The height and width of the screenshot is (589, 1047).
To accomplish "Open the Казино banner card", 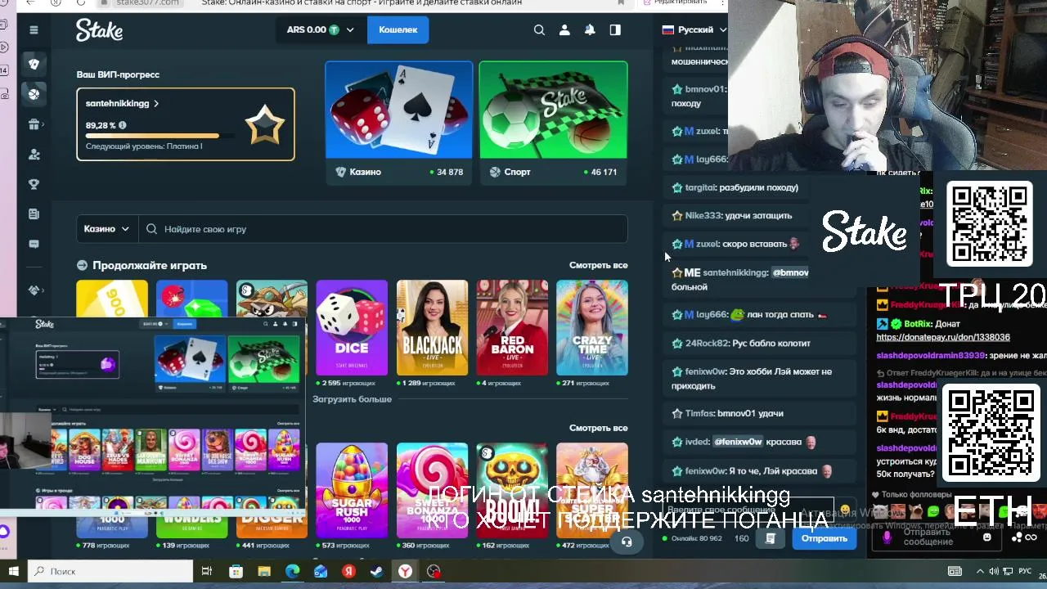I will [399, 122].
